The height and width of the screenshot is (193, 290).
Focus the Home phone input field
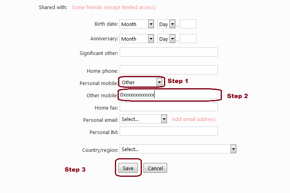[x=169, y=70]
